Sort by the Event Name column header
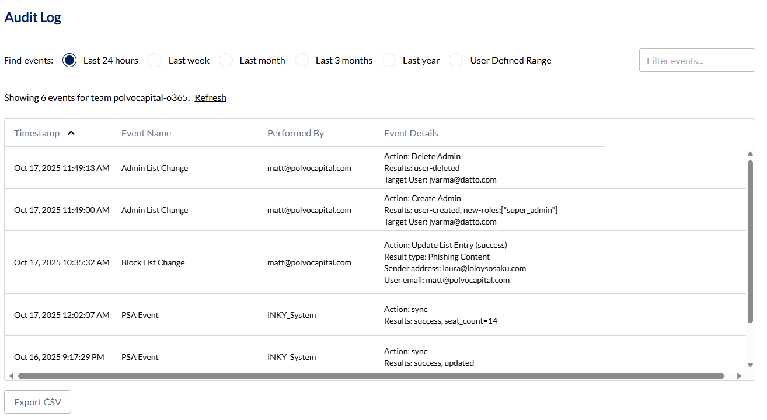The image size is (767, 420). (x=146, y=133)
